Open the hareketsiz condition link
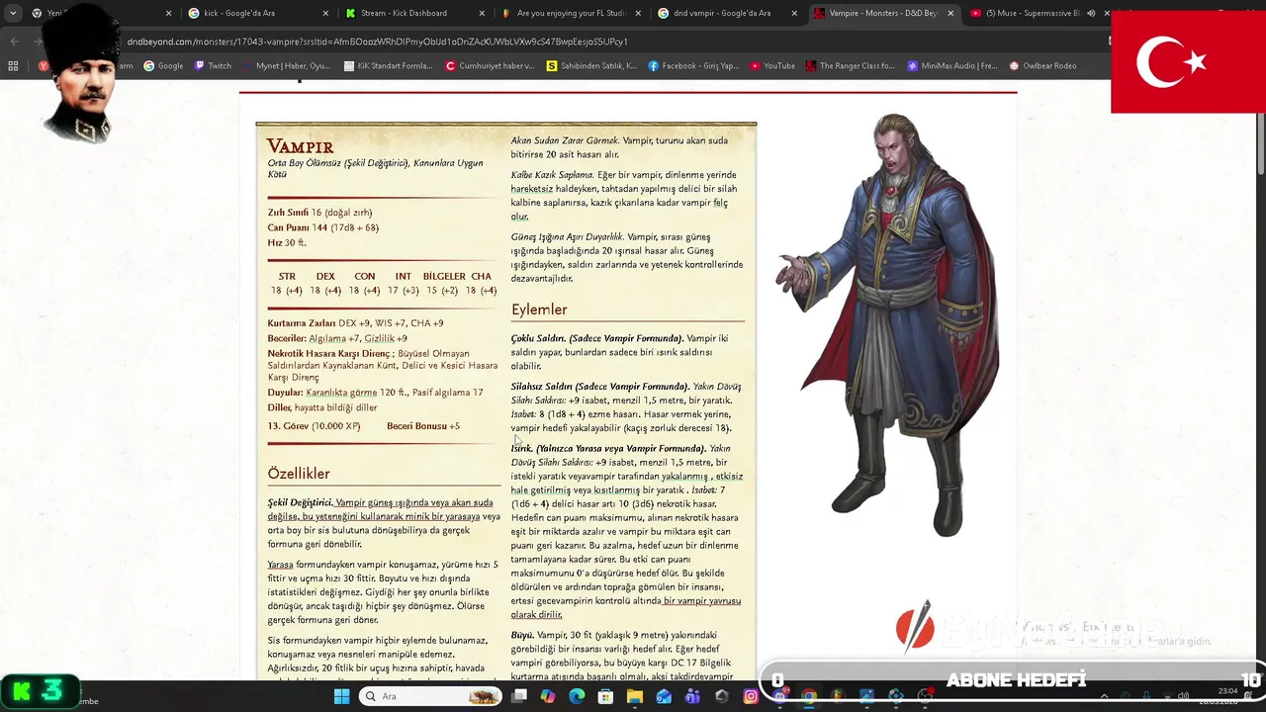The width and height of the screenshot is (1266, 712). [531, 189]
